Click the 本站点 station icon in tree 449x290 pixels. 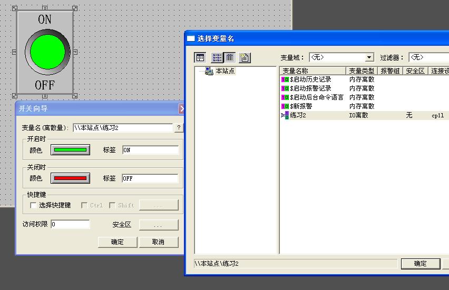(209, 71)
